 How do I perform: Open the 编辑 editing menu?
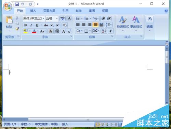coord(149,24)
